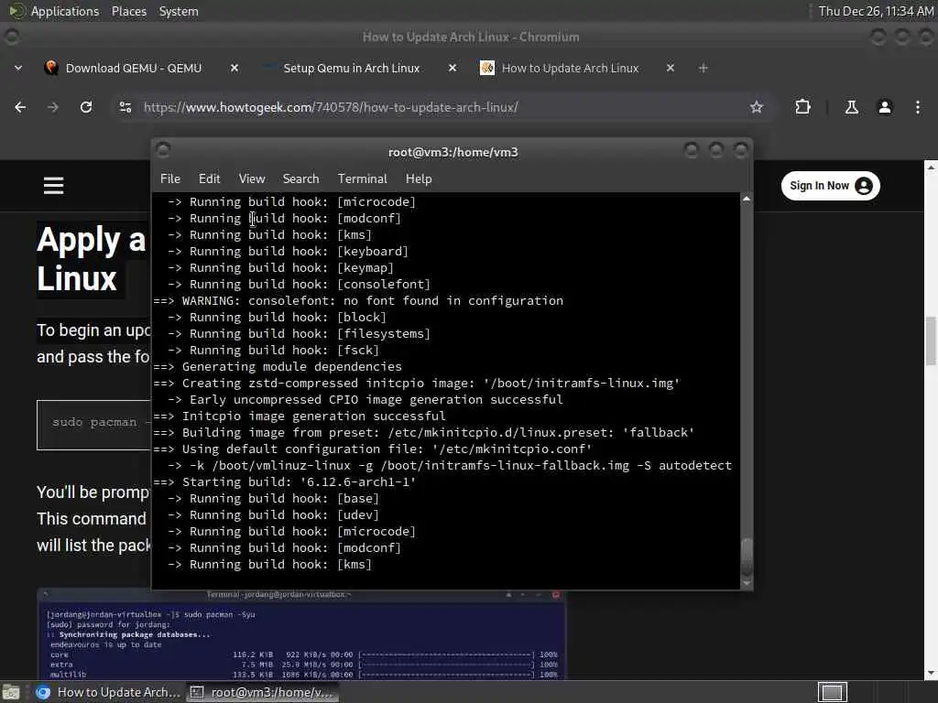Click the [keyboard] build hook line
938x703 pixels.
(x=288, y=251)
